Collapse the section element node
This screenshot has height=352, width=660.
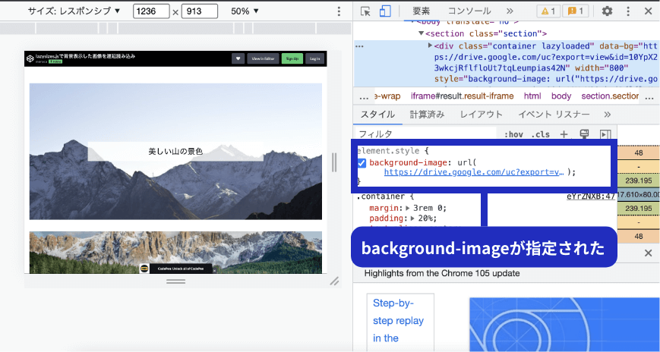click(x=421, y=33)
